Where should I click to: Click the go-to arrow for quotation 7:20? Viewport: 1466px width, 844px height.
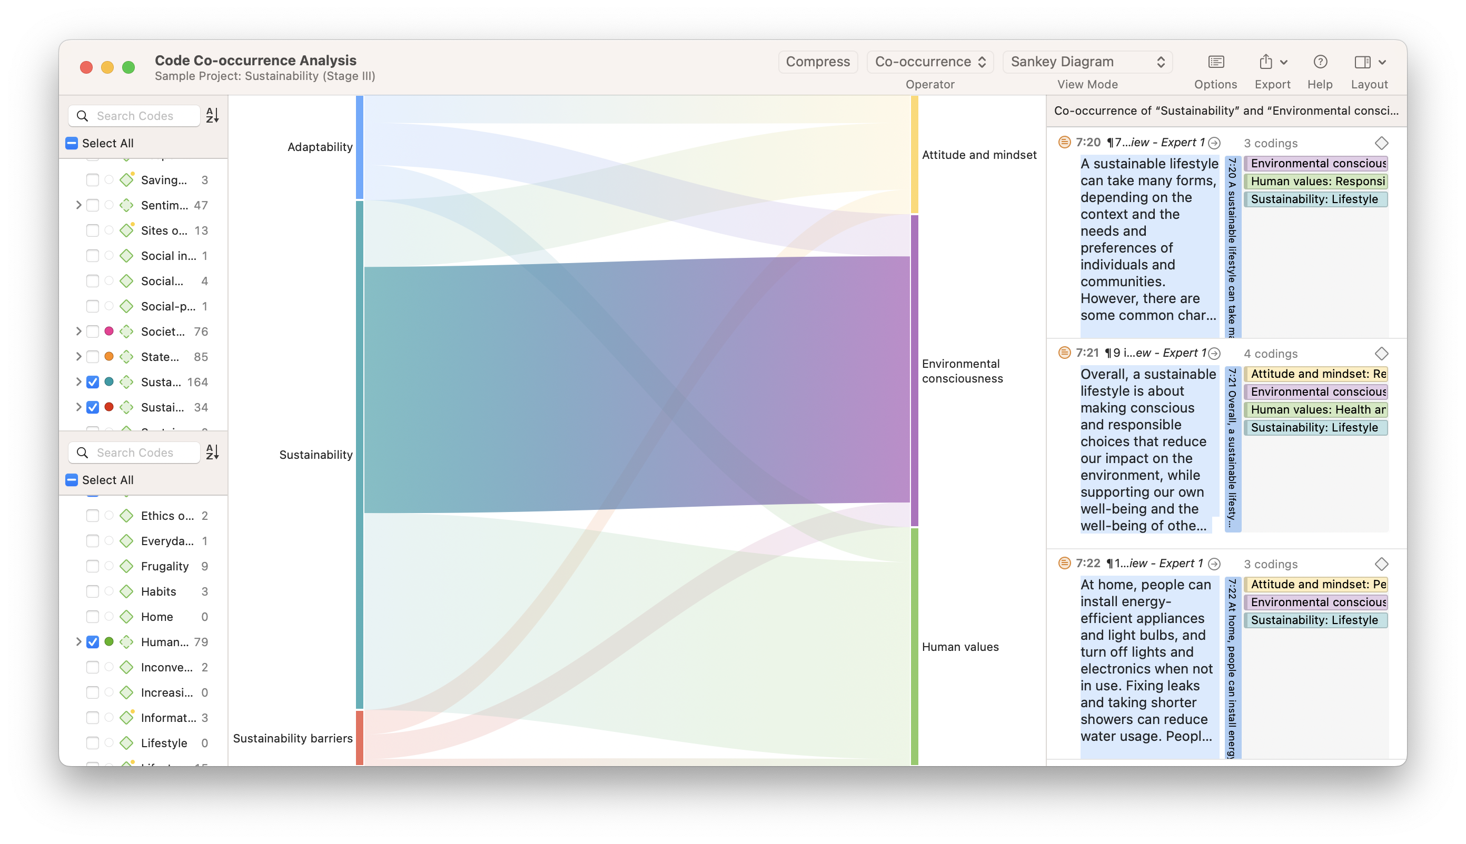pyautogui.click(x=1214, y=143)
